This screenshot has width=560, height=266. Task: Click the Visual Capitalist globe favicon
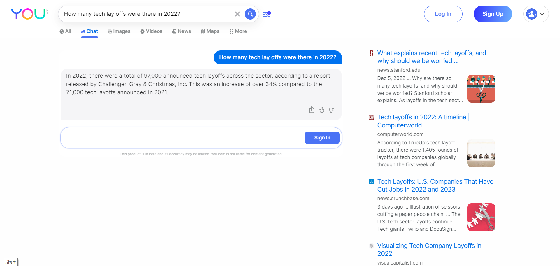tap(371, 246)
